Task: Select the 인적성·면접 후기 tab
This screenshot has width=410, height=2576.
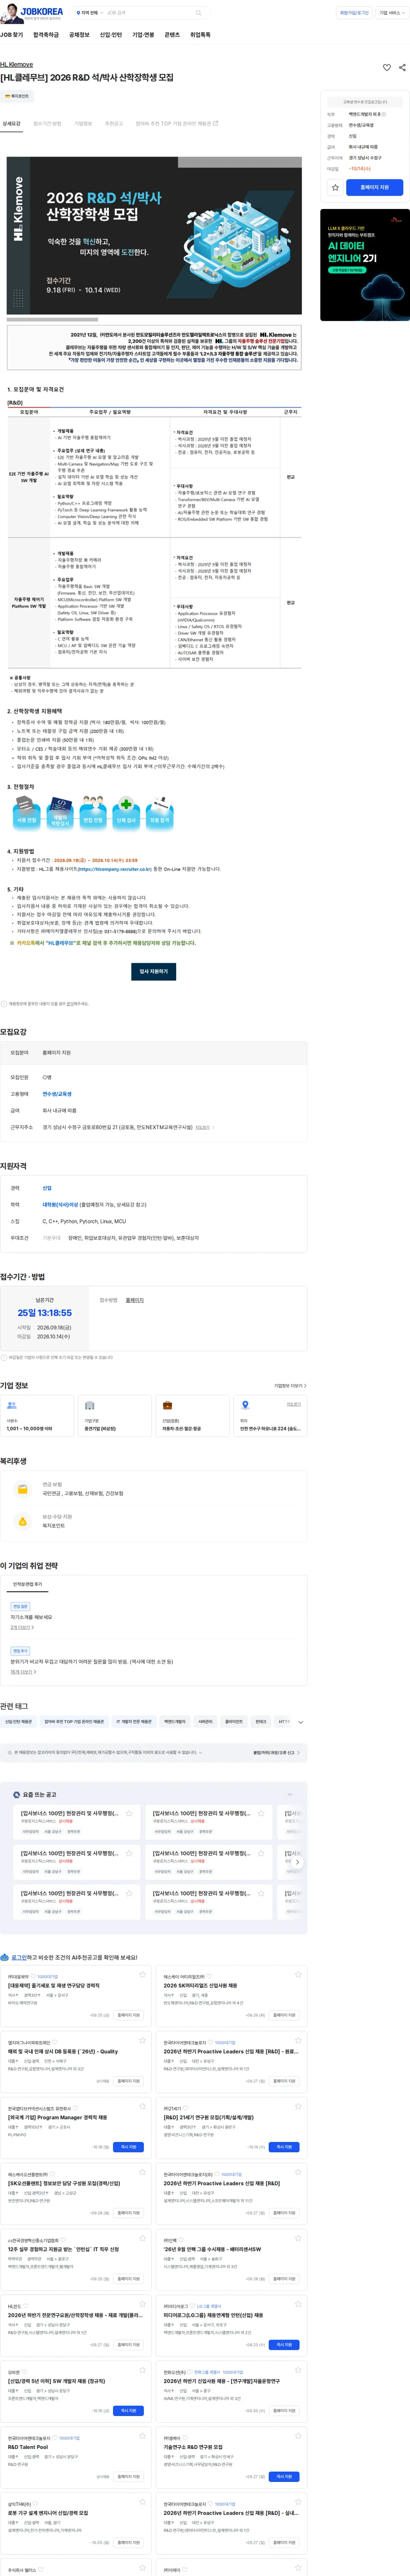Action: point(27,1584)
